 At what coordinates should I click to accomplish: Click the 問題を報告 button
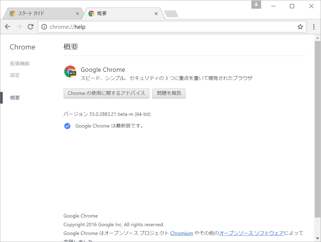coord(169,93)
